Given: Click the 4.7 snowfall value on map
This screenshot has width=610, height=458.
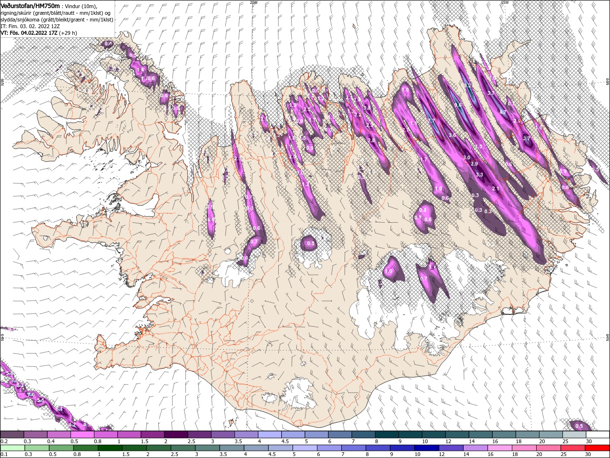Looking at the screenshot, I should (x=502, y=112).
